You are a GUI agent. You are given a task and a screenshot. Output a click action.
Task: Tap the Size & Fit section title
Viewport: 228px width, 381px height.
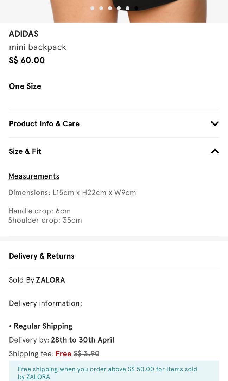[x=25, y=151]
